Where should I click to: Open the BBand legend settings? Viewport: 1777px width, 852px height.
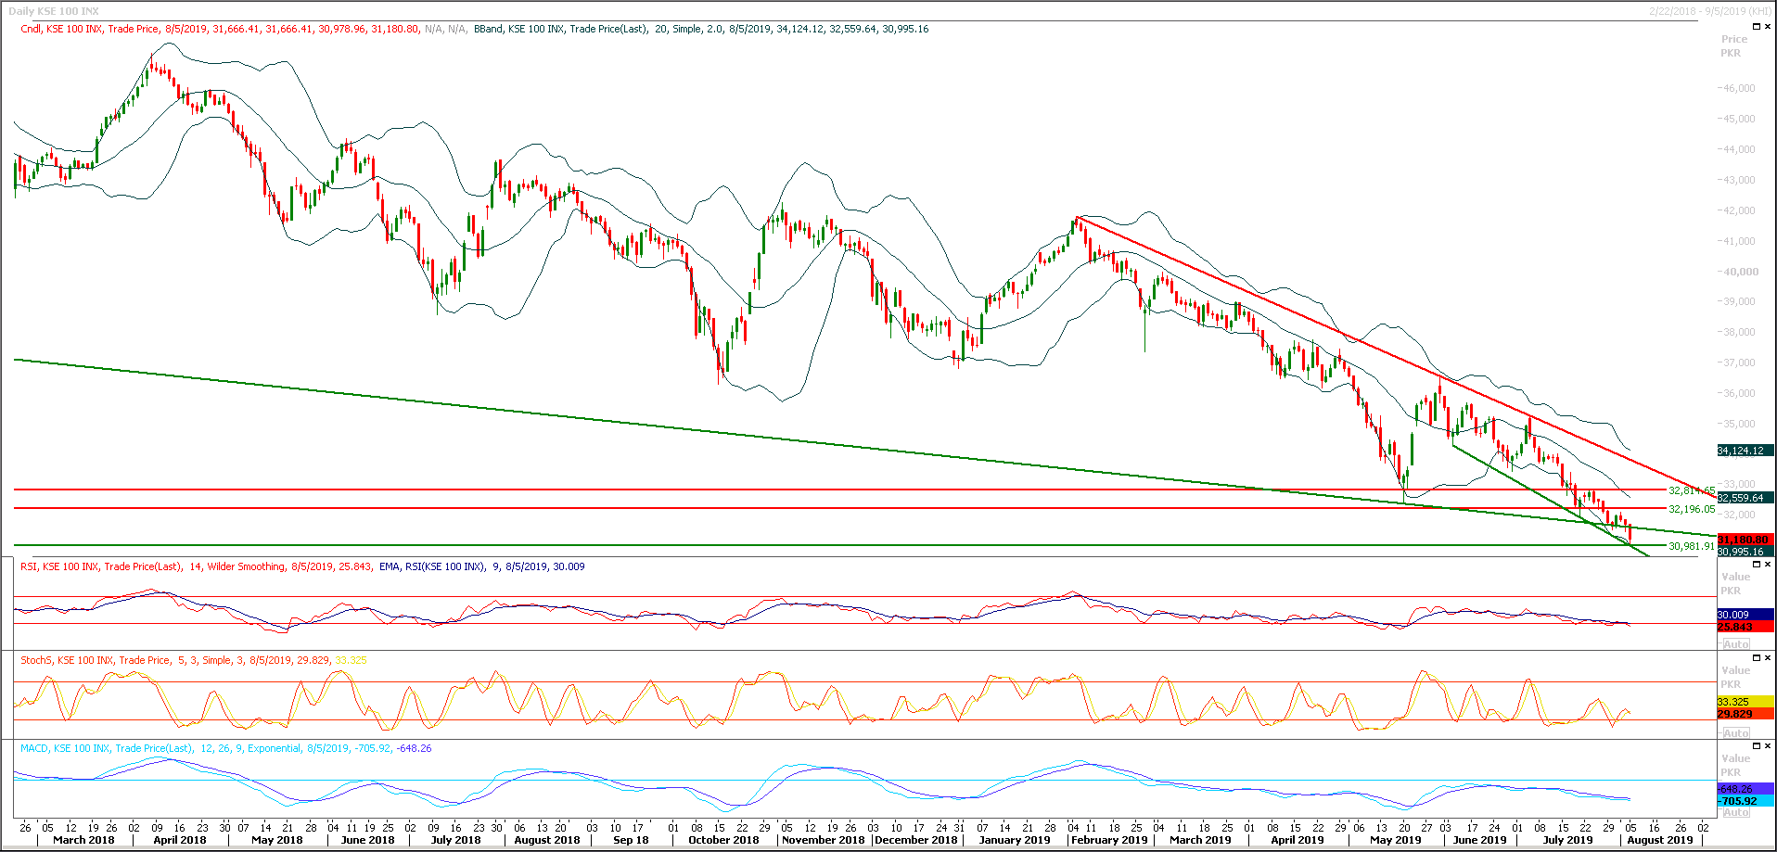[487, 29]
